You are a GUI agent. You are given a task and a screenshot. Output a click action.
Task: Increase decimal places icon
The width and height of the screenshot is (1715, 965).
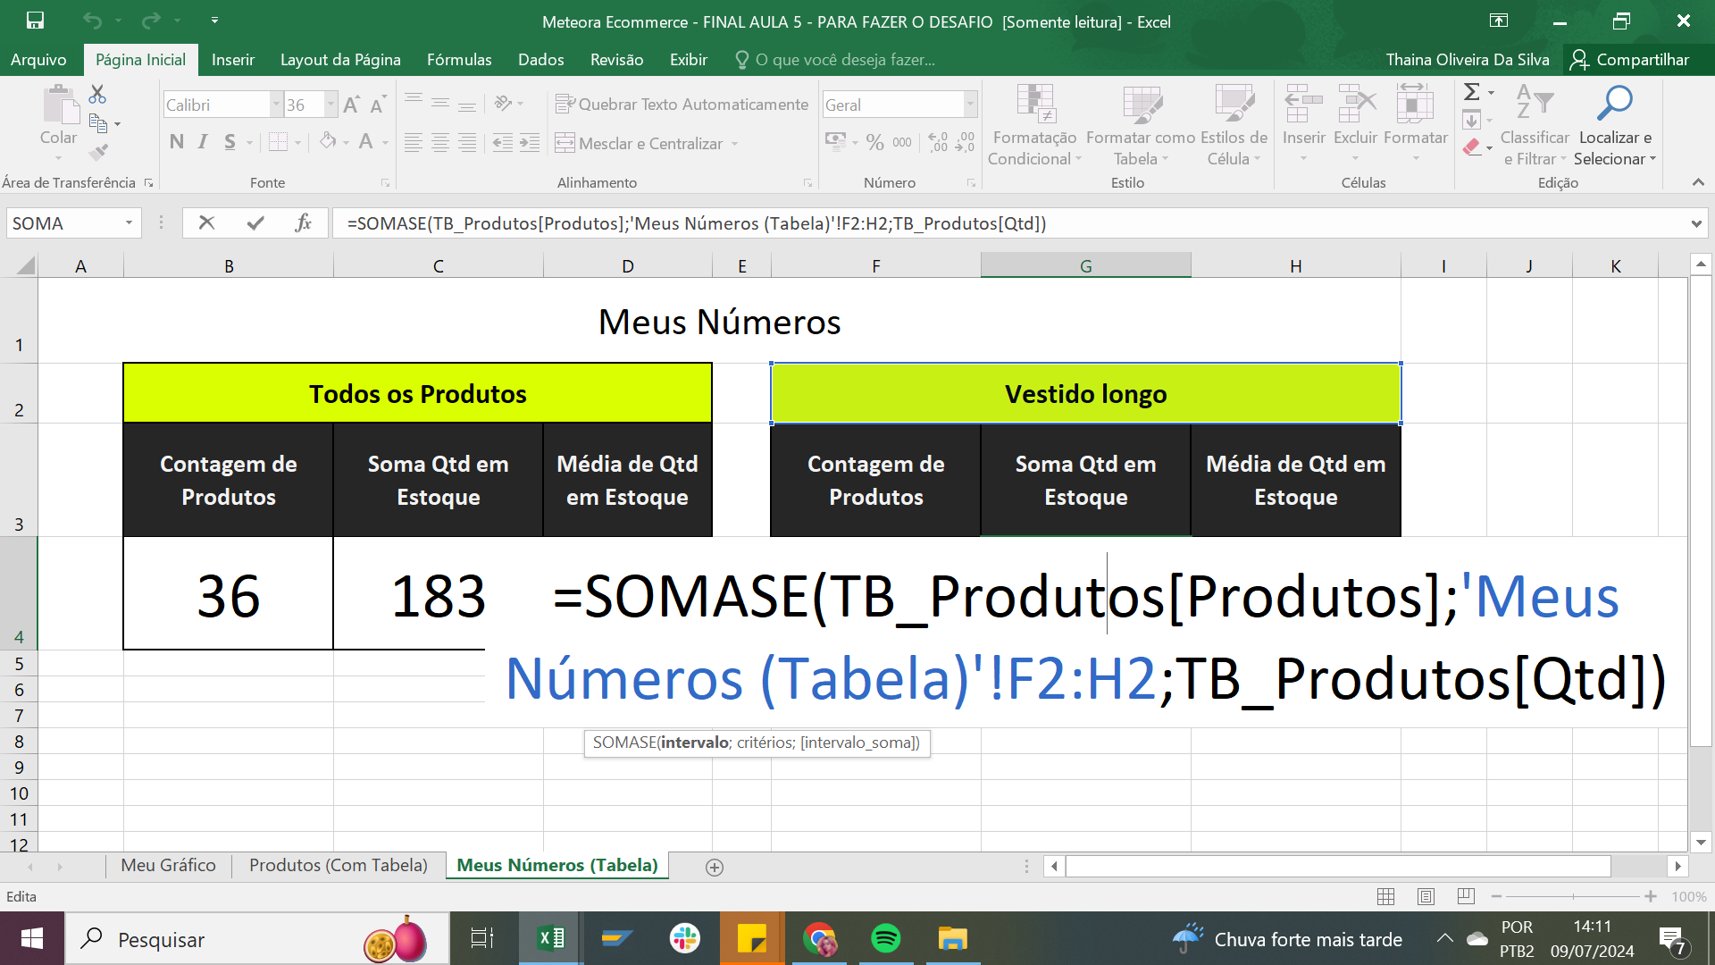click(938, 142)
